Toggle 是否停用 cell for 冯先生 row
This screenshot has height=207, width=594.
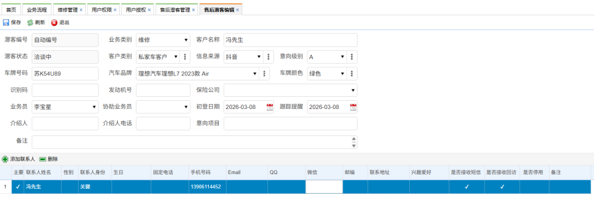click(x=535, y=187)
